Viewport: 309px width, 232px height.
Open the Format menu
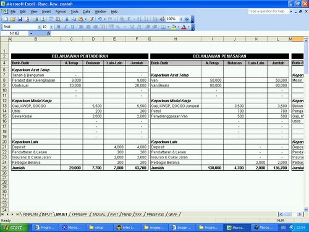click(x=61, y=12)
